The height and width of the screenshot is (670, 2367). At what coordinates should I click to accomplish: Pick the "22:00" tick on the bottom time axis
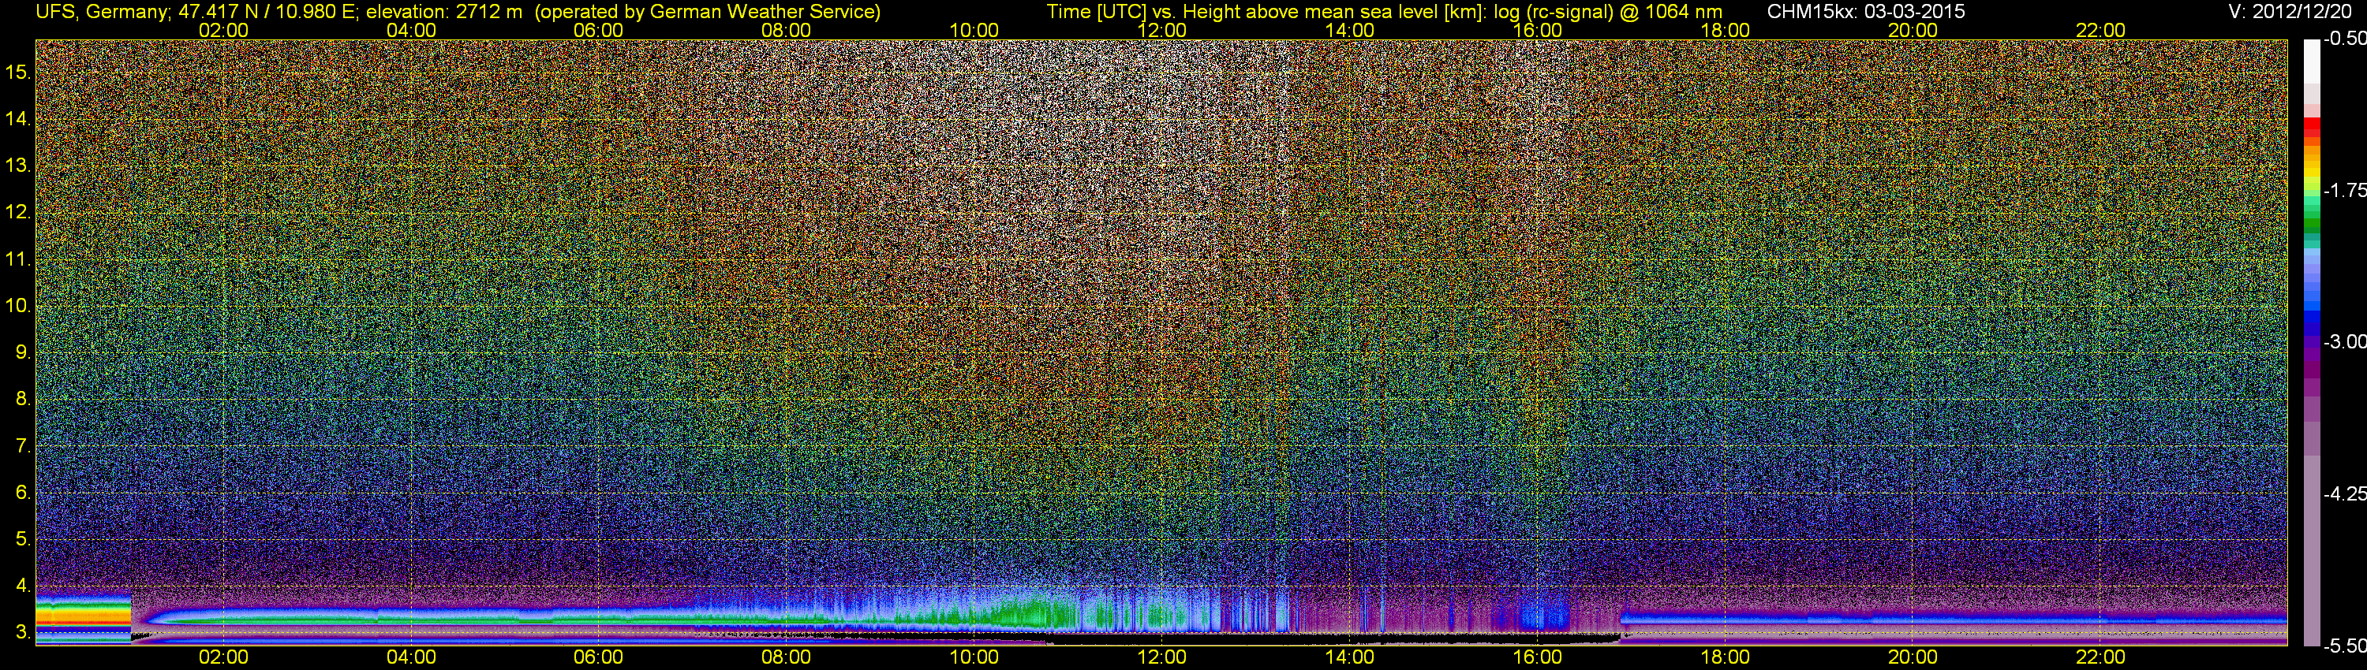tap(2100, 657)
